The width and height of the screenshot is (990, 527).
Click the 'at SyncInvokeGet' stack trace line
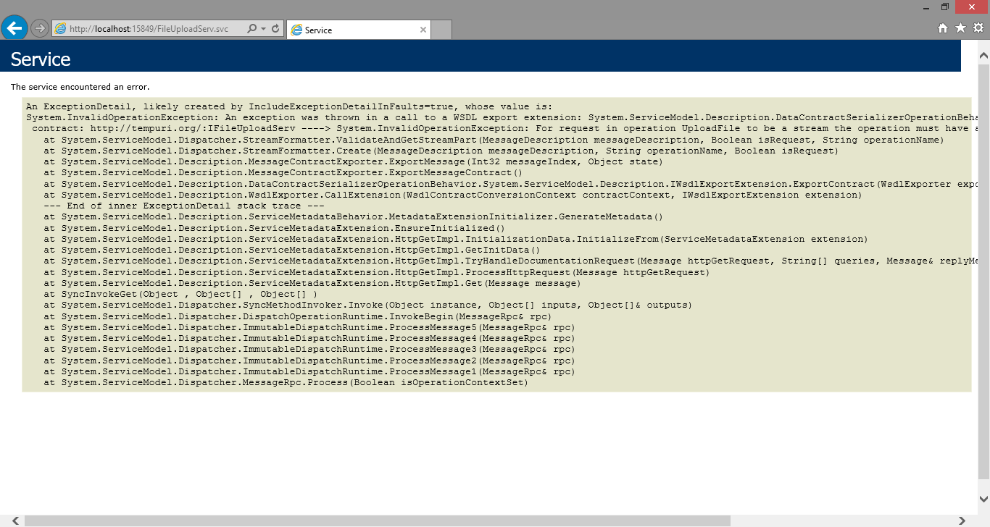point(180,295)
